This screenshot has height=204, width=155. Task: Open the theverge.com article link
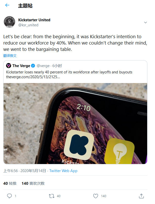(33, 77)
